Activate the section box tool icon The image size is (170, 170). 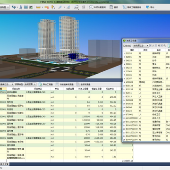pos(76,7)
